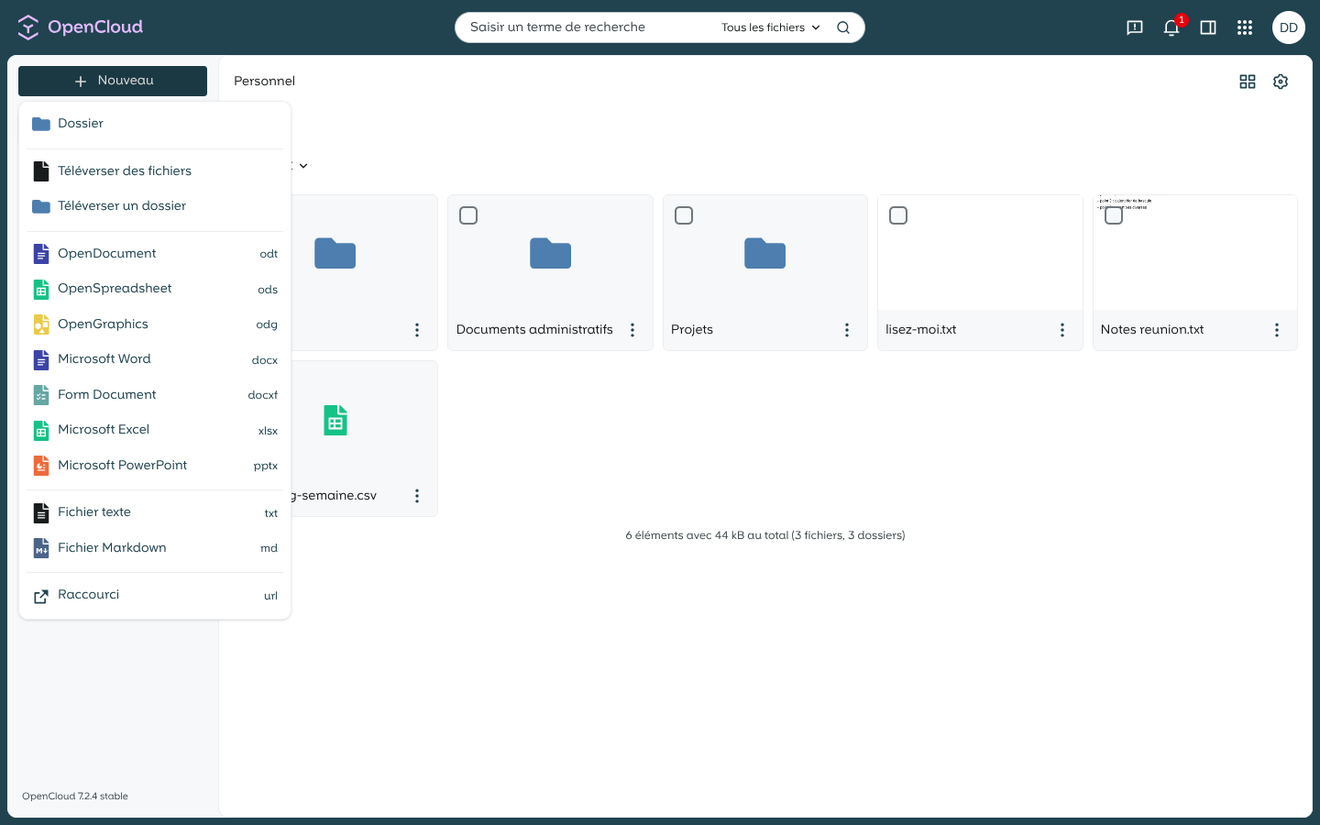Open the feedback icon in header

[x=1135, y=27]
